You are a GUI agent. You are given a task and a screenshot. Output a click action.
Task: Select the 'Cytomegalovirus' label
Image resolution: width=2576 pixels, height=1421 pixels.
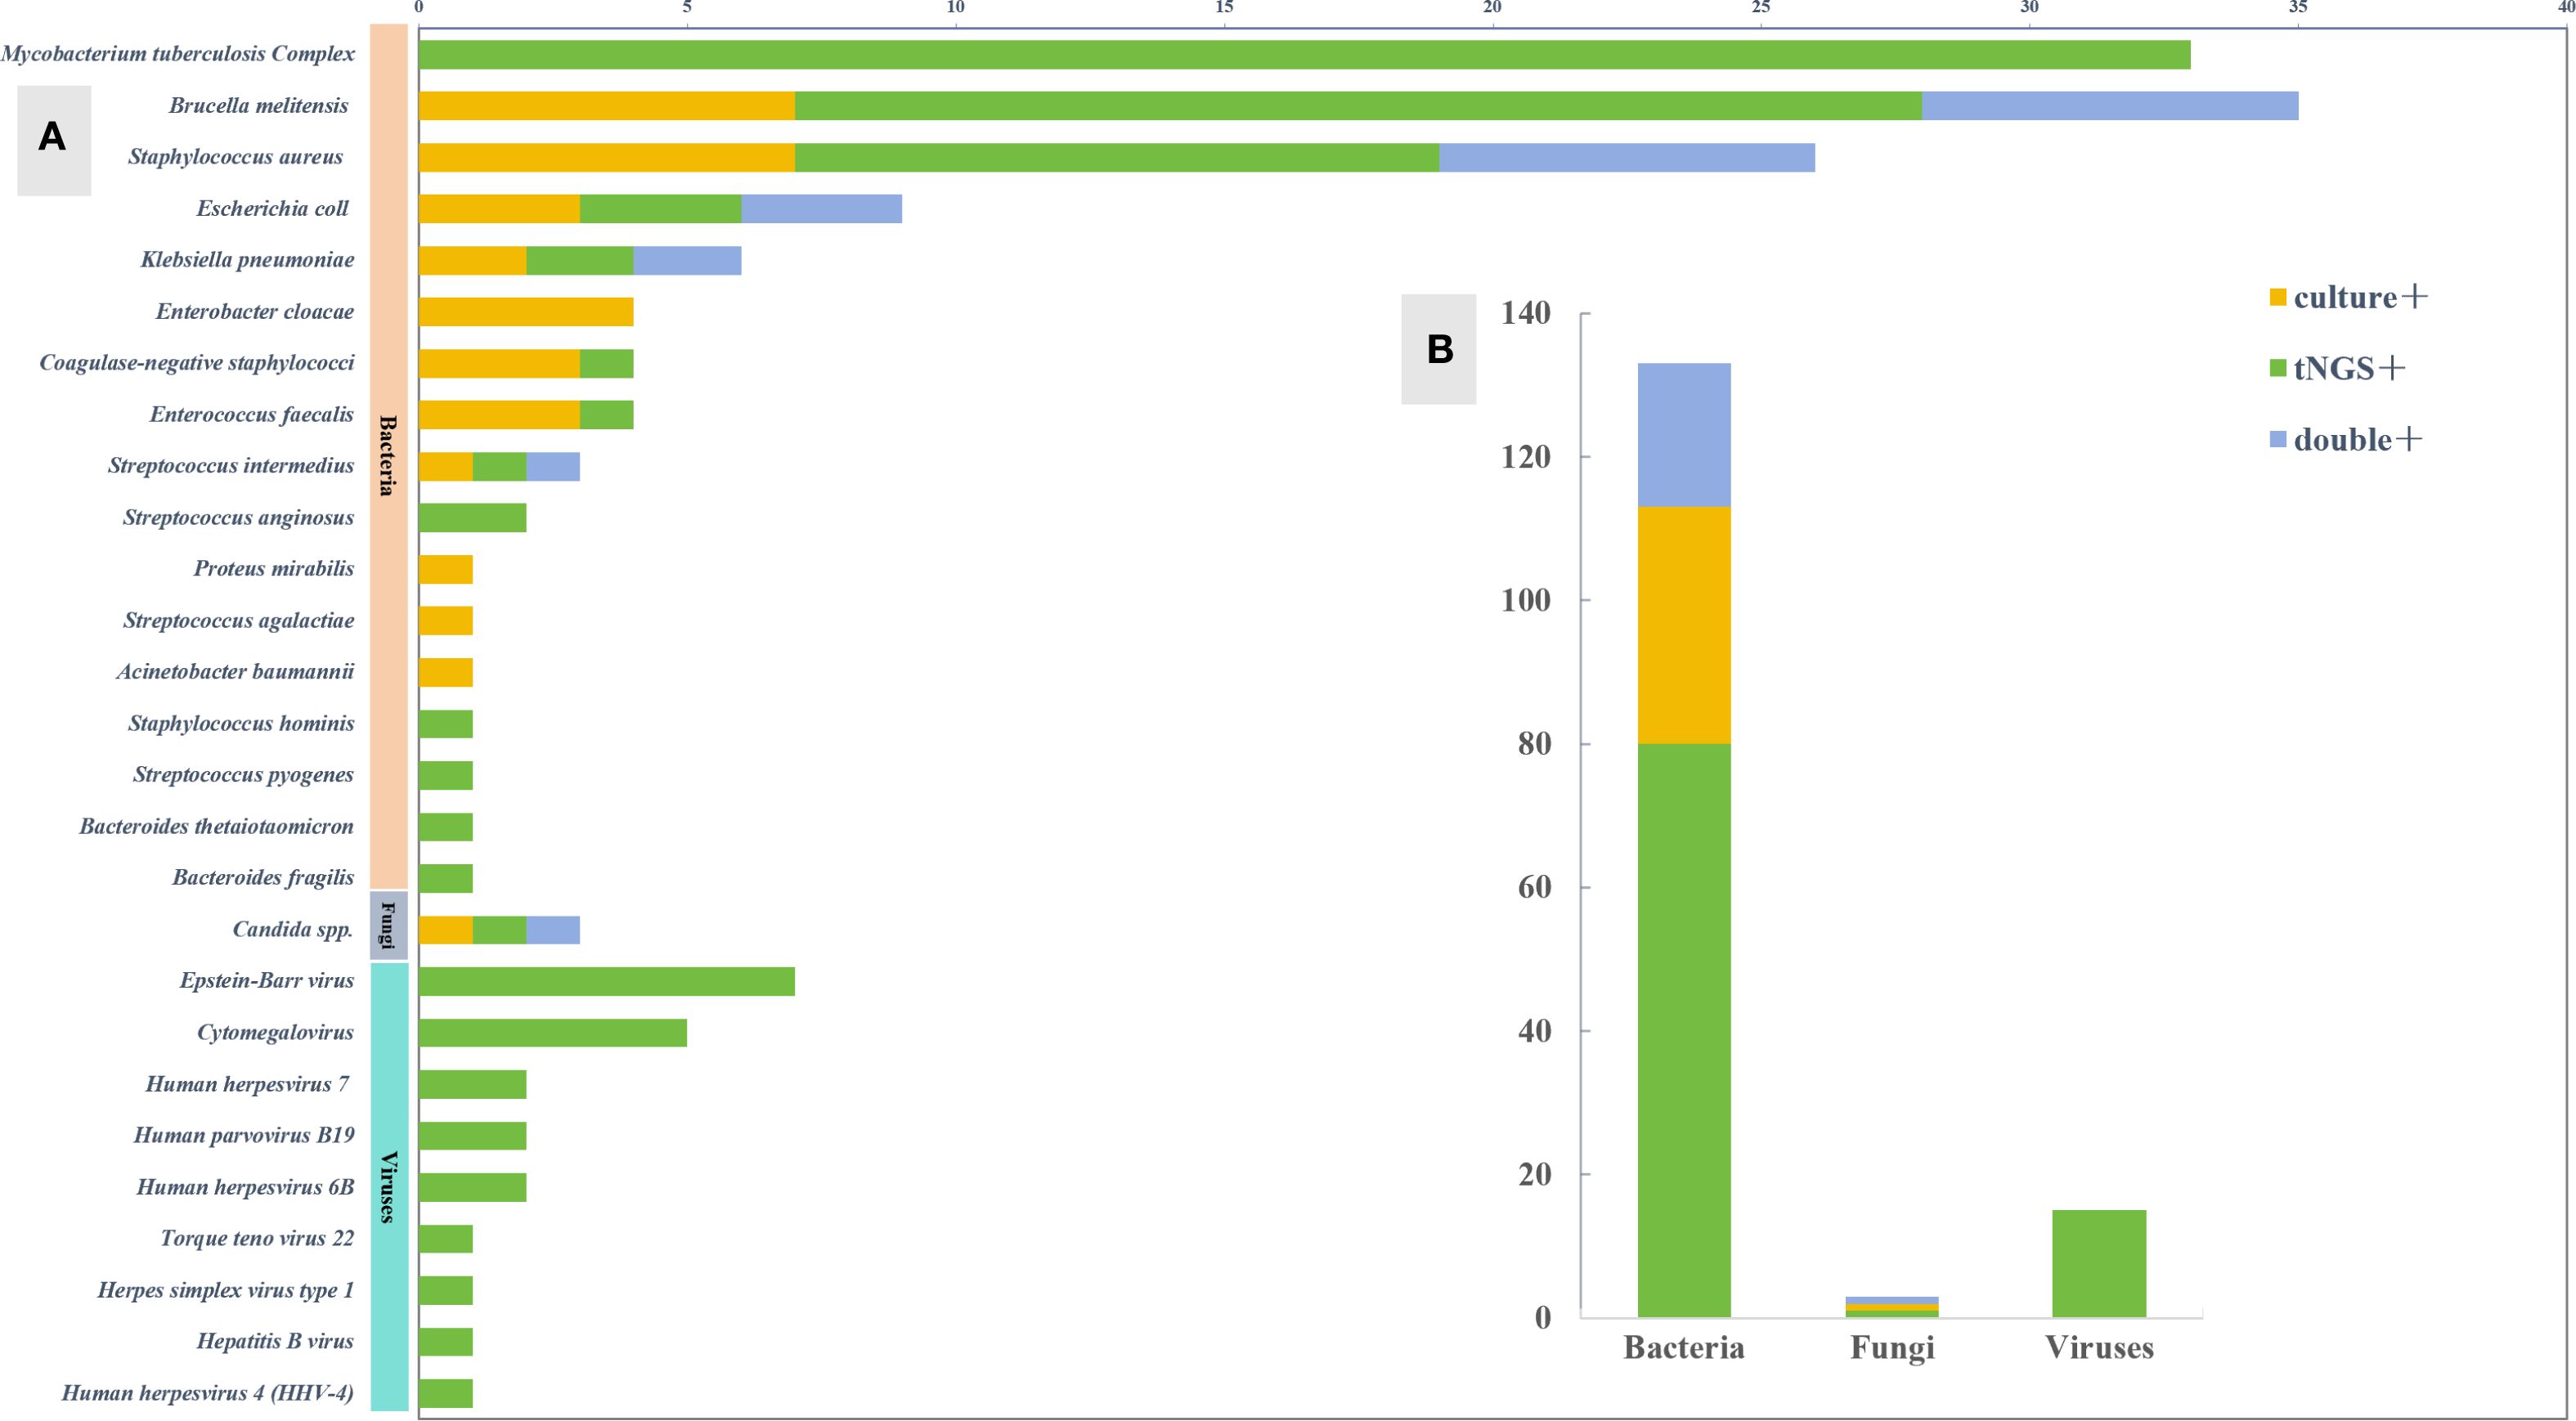click(x=275, y=1033)
